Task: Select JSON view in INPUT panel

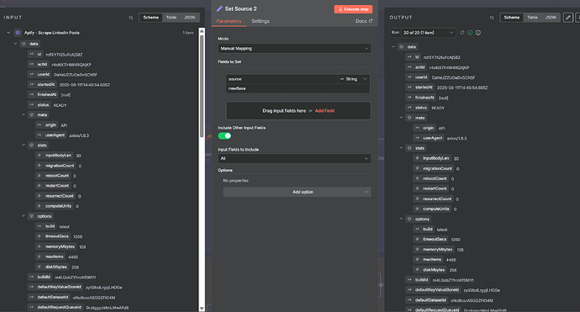Action: [x=190, y=18]
